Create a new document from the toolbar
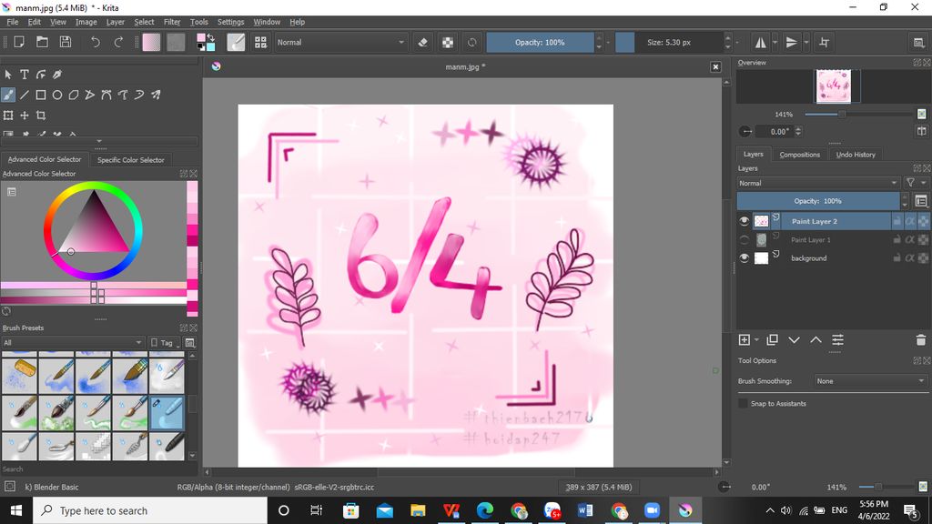 (19, 42)
